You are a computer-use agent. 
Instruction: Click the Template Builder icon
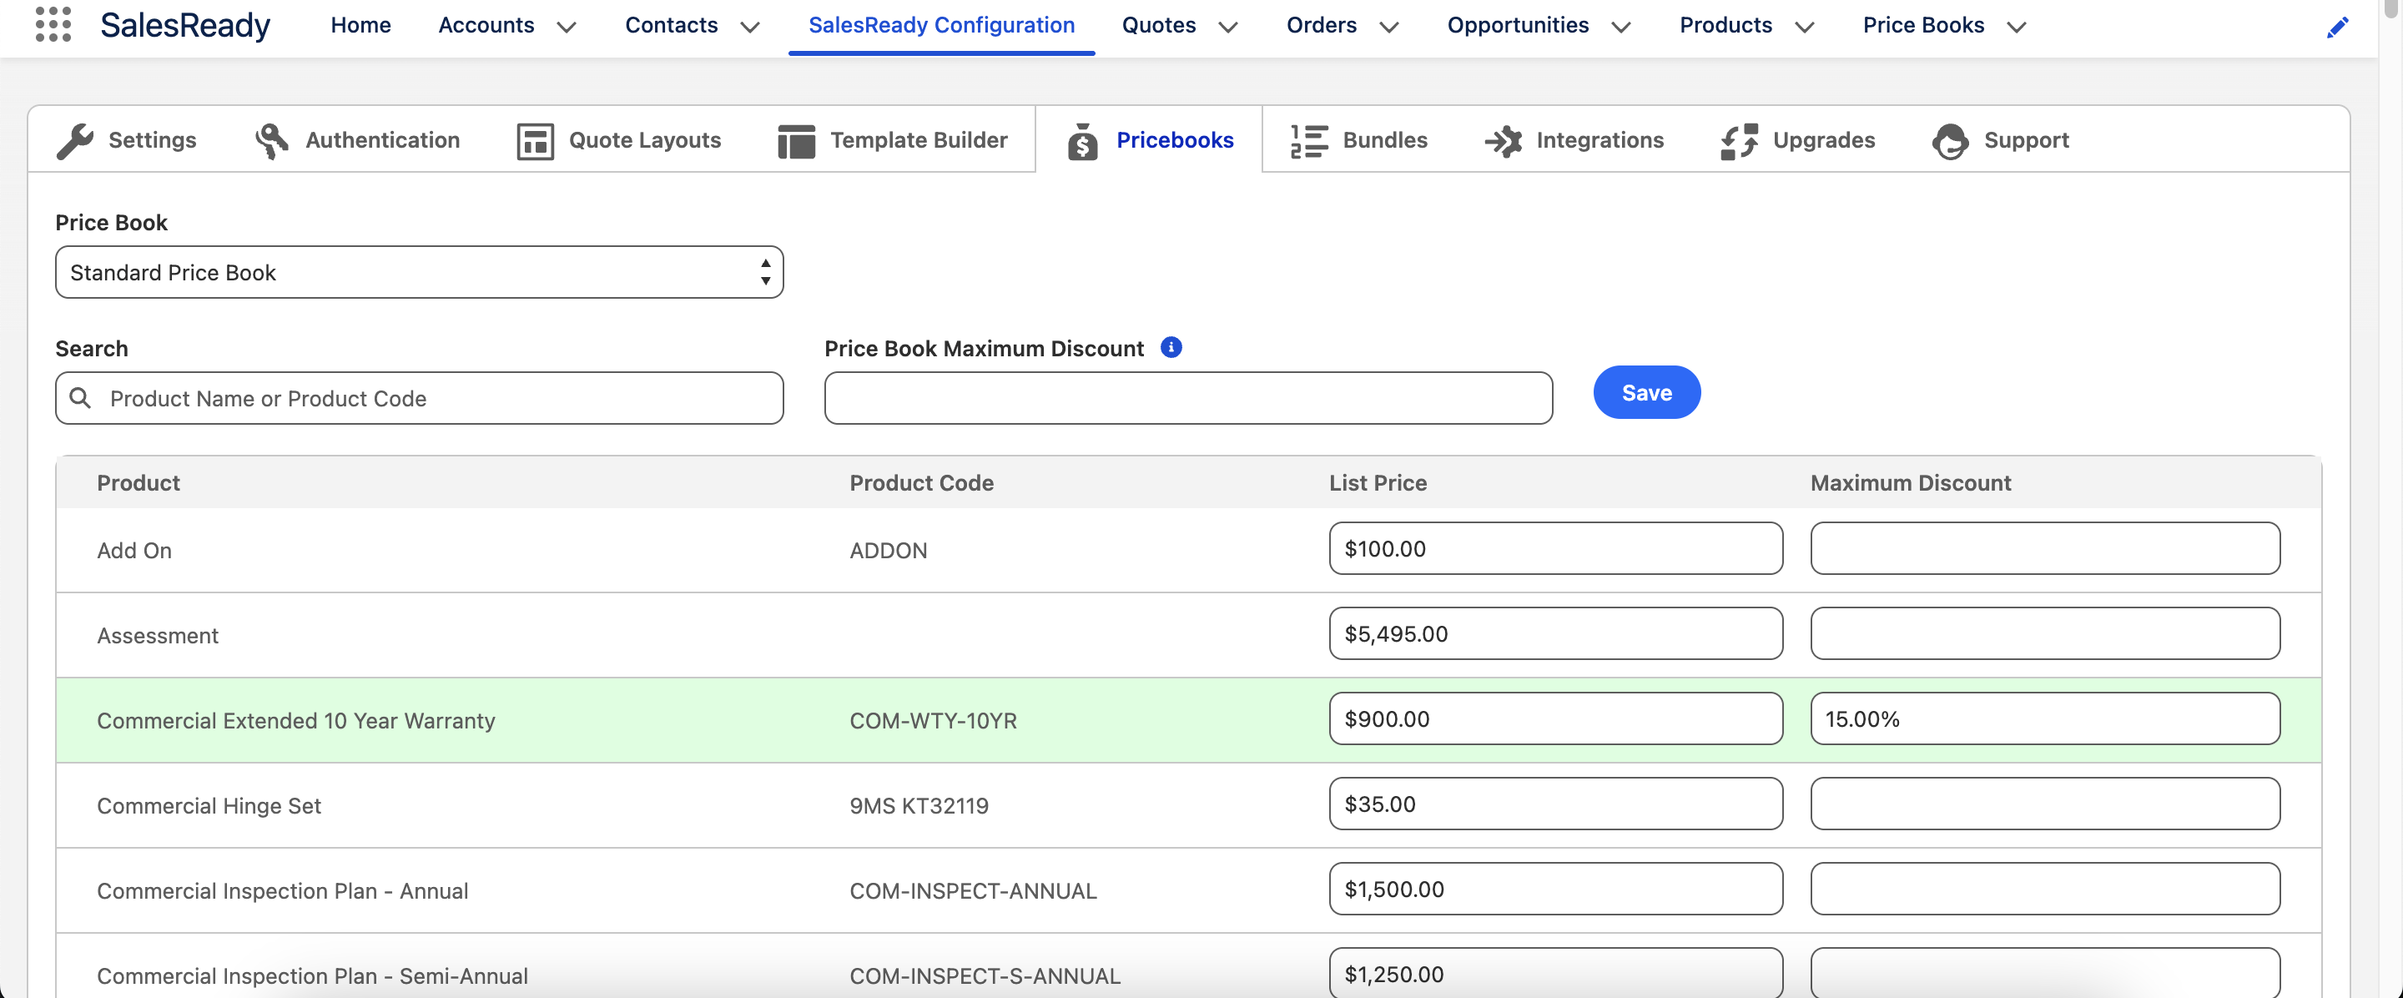pyautogui.click(x=796, y=141)
